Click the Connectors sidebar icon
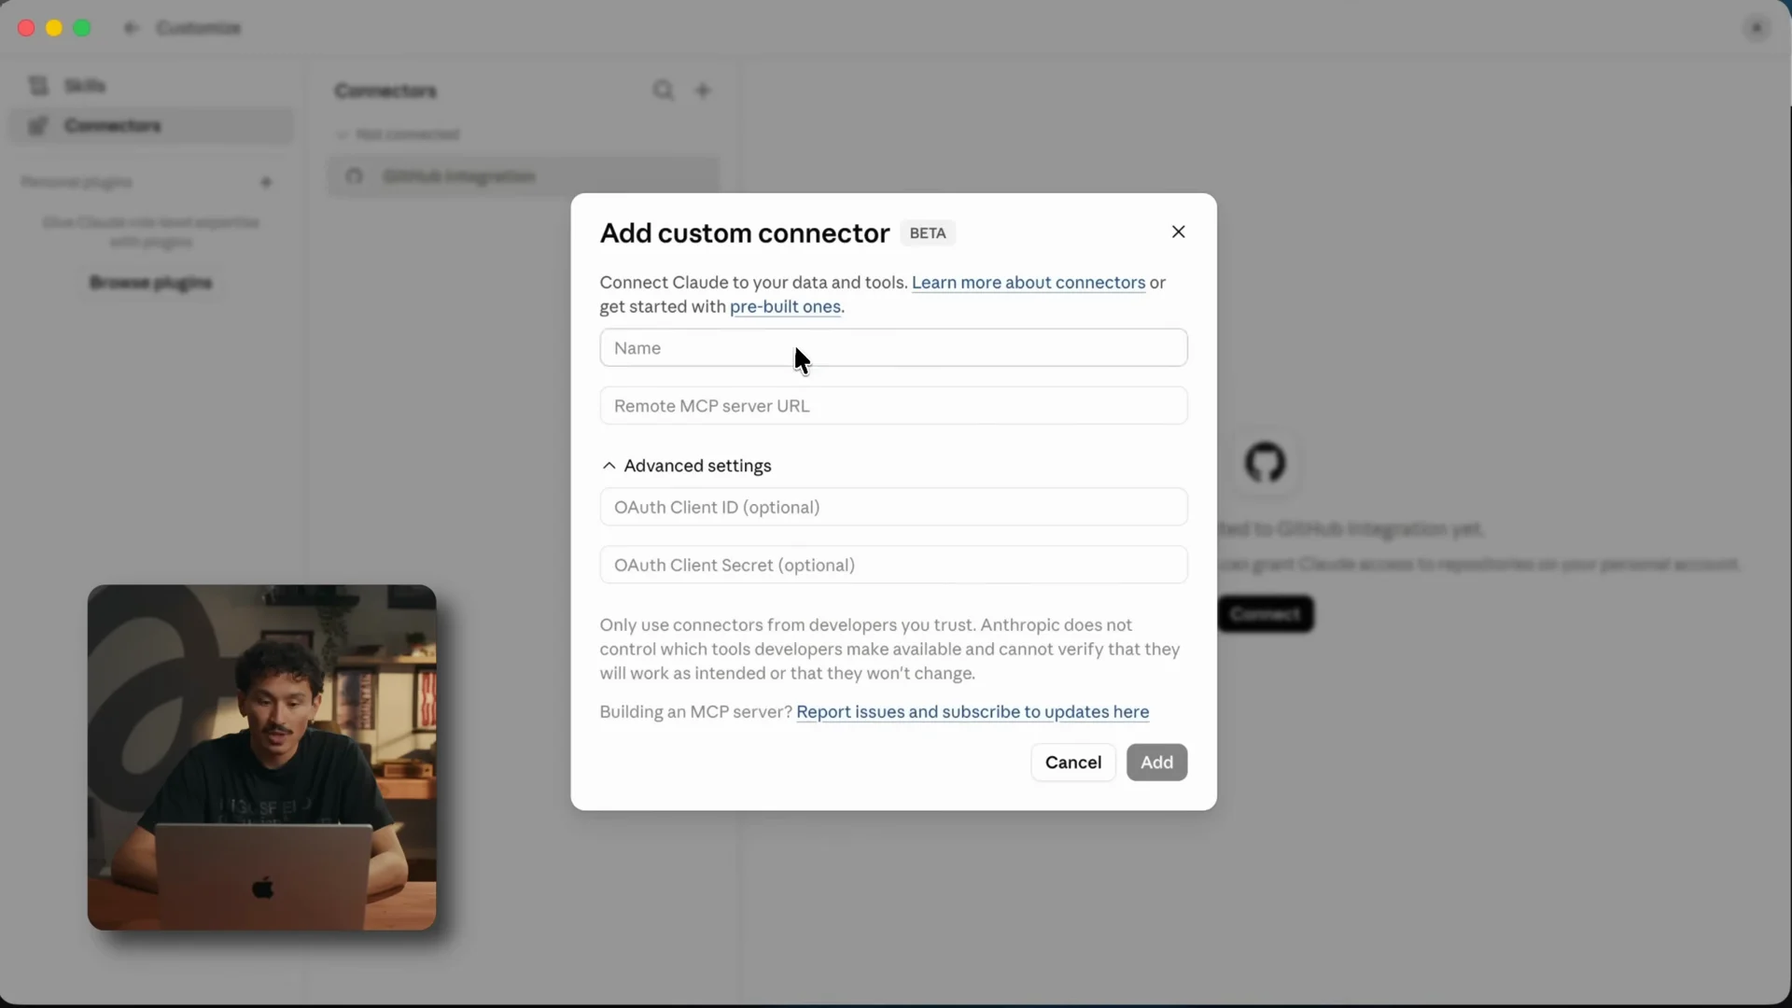Viewport: 1792px width, 1008px height. (x=37, y=125)
